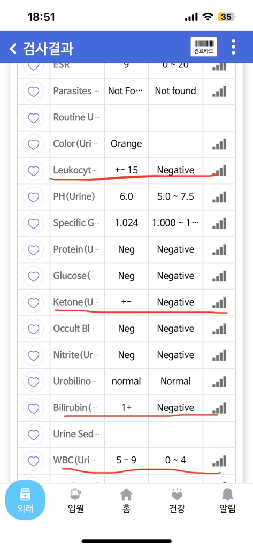Toggle the heart favorite for Bilirubin row

(33, 408)
